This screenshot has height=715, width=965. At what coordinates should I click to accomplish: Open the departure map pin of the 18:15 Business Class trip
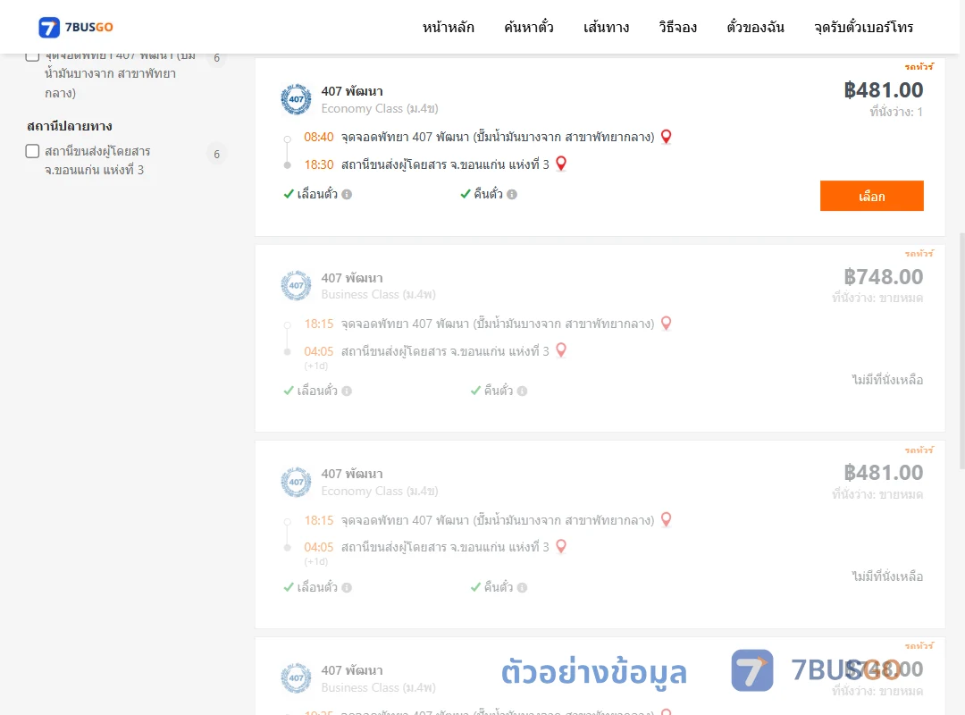click(666, 324)
